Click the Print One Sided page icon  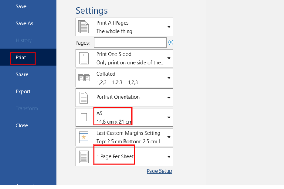pyautogui.click(x=83, y=59)
